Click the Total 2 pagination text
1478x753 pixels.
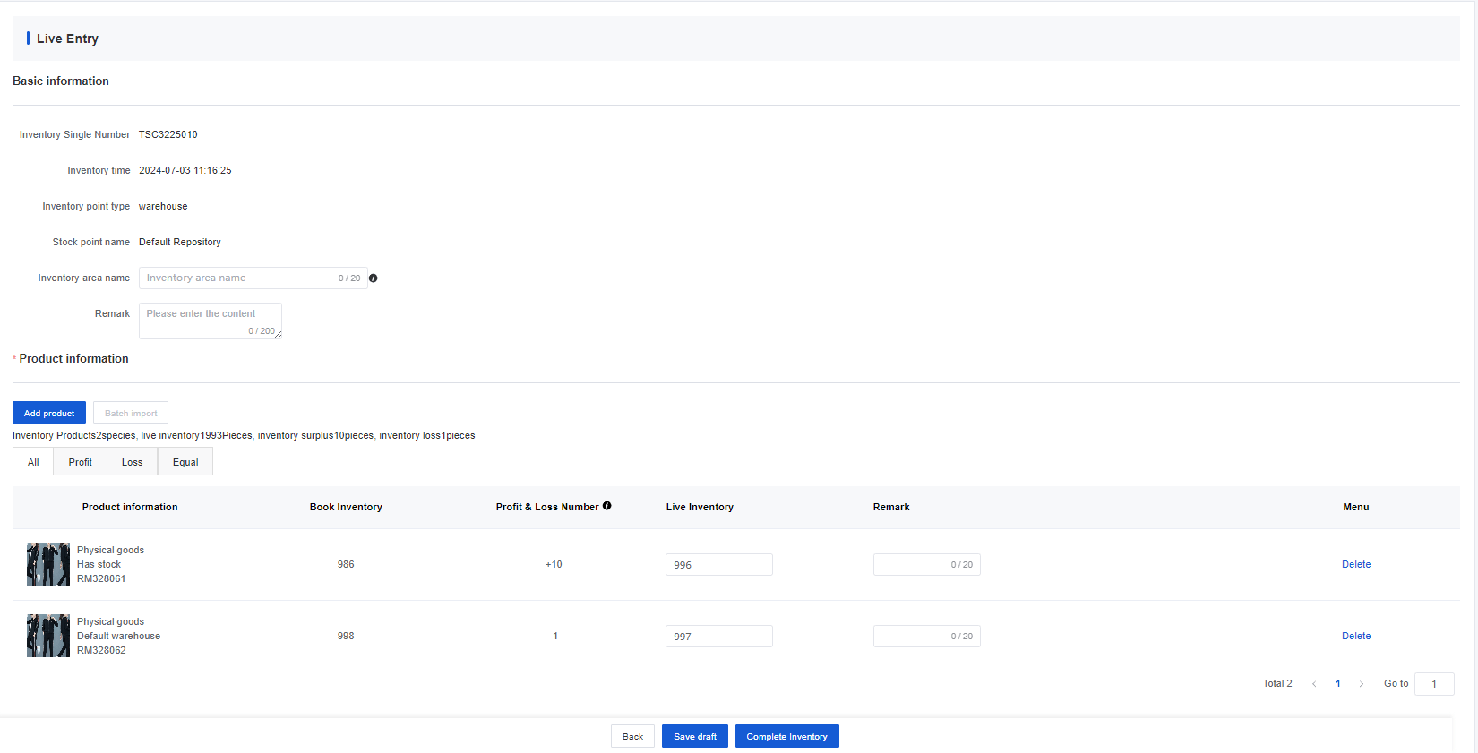point(1277,683)
